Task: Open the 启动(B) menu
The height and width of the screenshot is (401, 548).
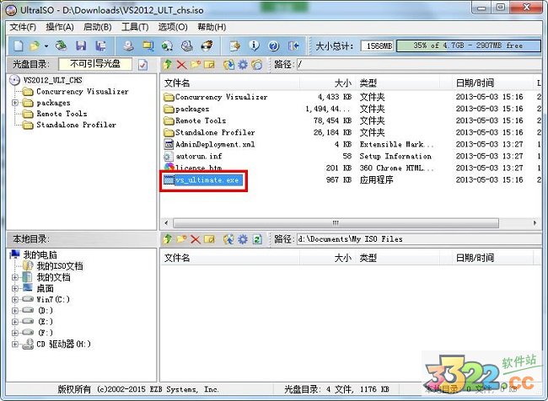Action: pyautogui.click(x=98, y=27)
